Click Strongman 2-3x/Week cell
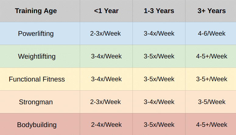236x135 pixels. (106, 102)
